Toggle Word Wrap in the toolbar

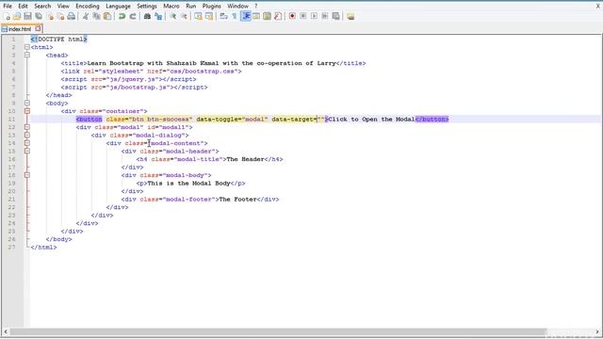pos(223,17)
